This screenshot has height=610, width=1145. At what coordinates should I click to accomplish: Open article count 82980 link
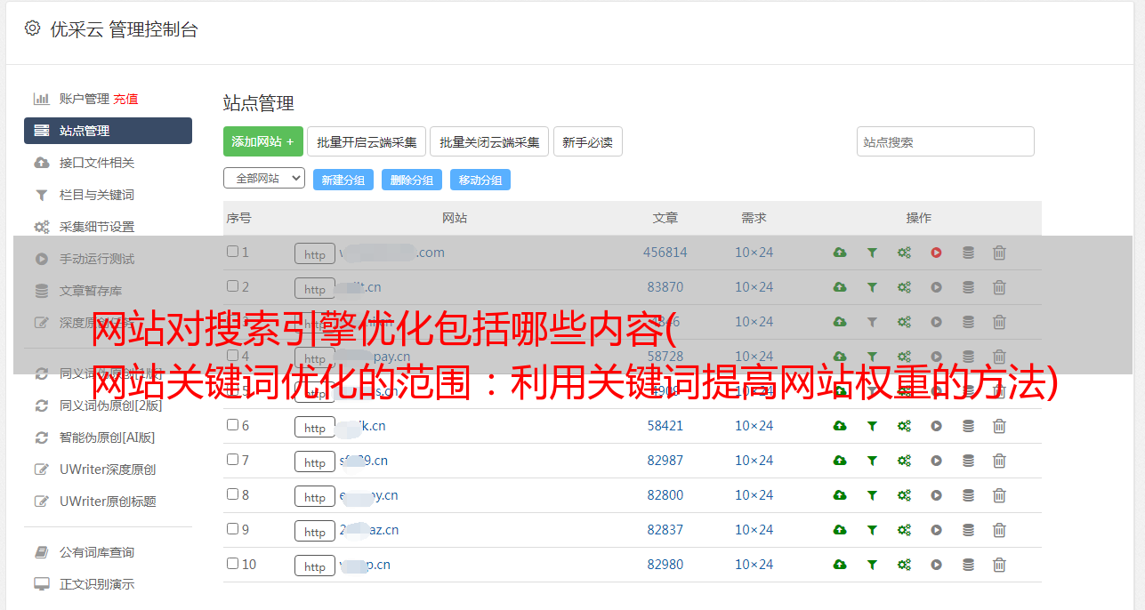(665, 565)
